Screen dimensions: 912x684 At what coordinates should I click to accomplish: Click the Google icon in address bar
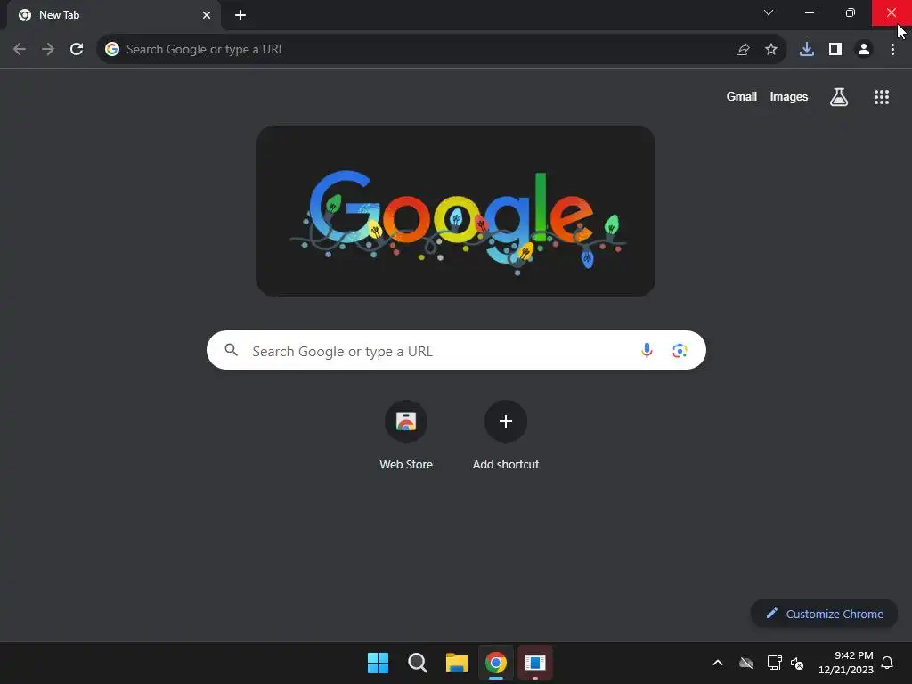click(112, 50)
